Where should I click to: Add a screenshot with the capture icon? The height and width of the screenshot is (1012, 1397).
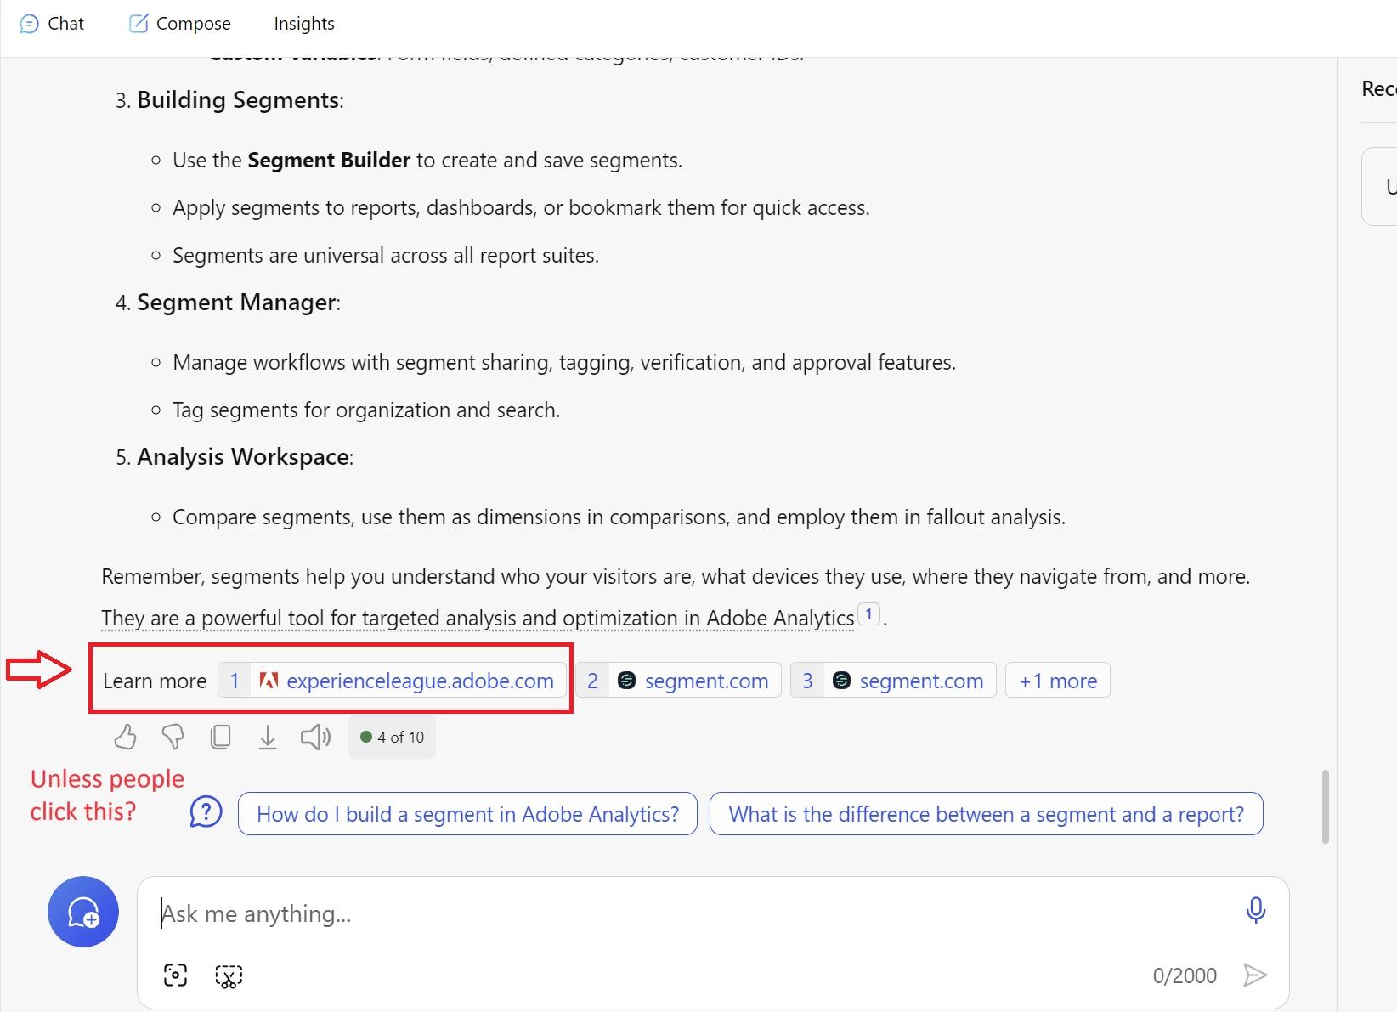pyautogui.click(x=176, y=975)
